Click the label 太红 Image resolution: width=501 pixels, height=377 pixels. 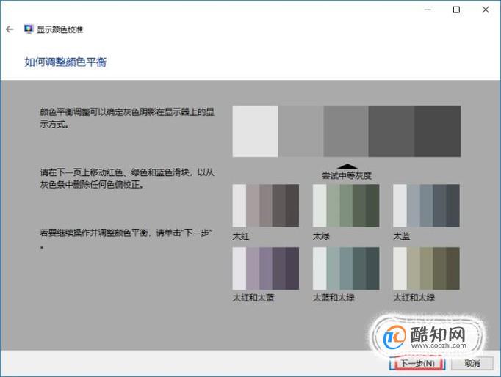[x=241, y=236]
